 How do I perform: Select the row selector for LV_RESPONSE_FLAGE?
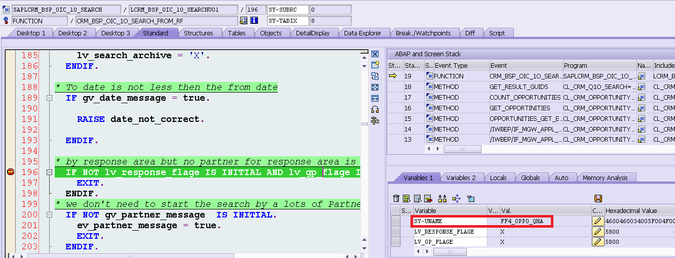click(396, 232)
